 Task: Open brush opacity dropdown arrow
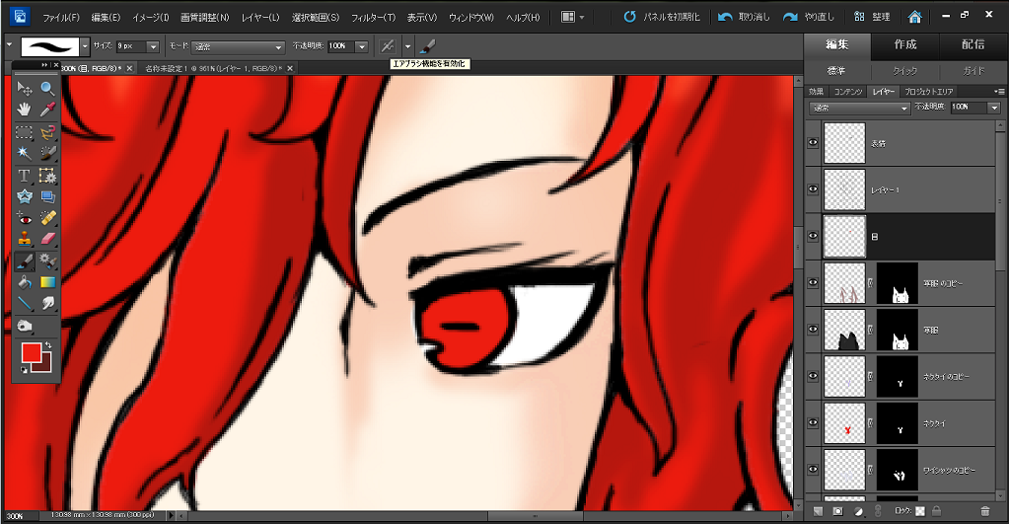coord(362,46)
